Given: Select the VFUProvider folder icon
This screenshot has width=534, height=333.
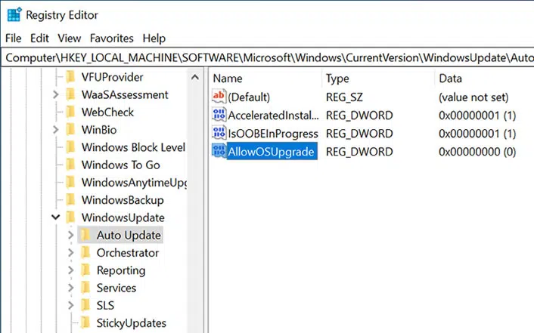Looking at the screenshot, I should coord(70,77).
